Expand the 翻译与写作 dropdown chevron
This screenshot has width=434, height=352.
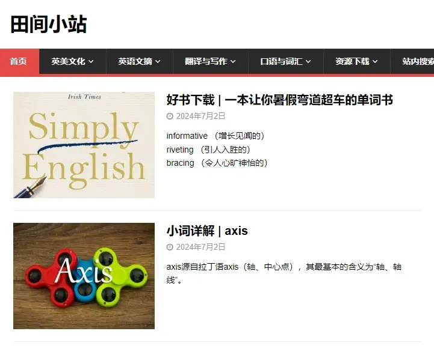coord(233,62)
